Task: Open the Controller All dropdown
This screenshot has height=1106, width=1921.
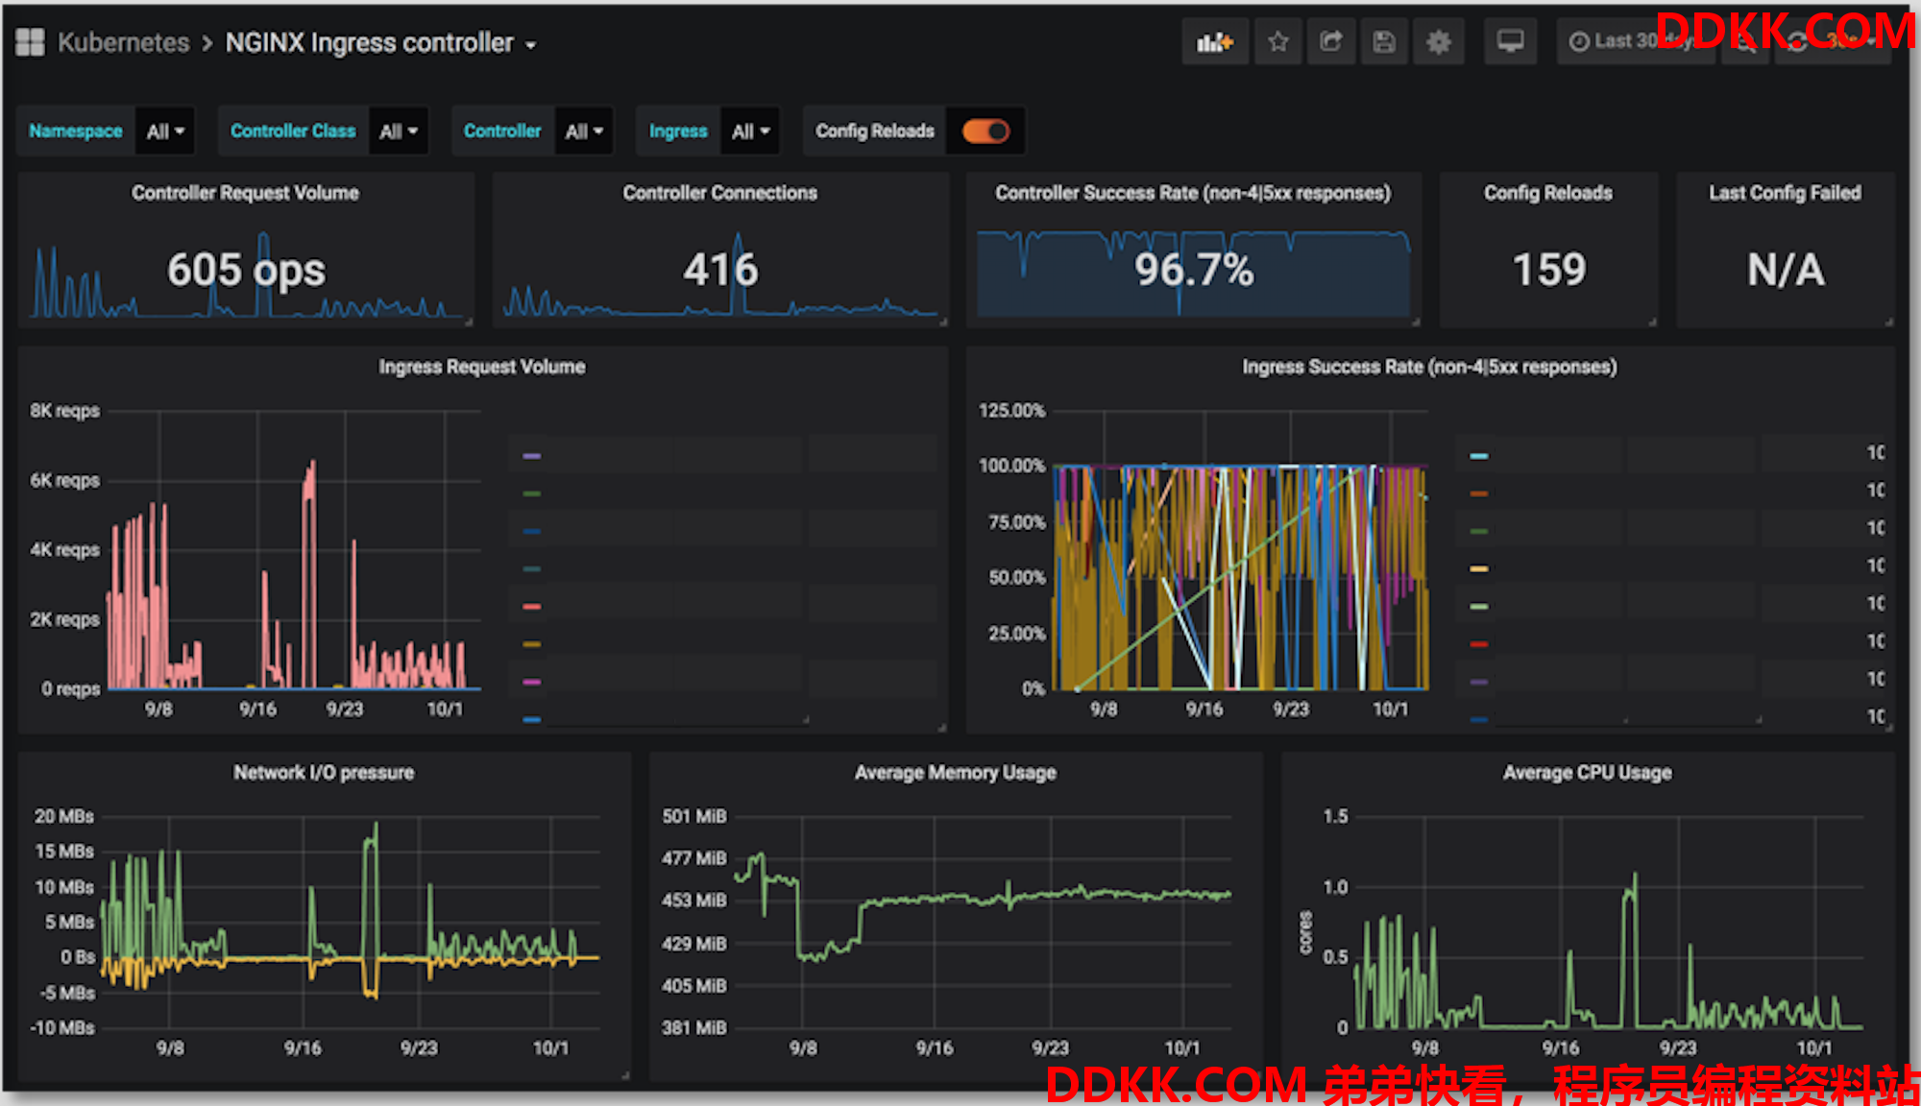Action: 584,132
